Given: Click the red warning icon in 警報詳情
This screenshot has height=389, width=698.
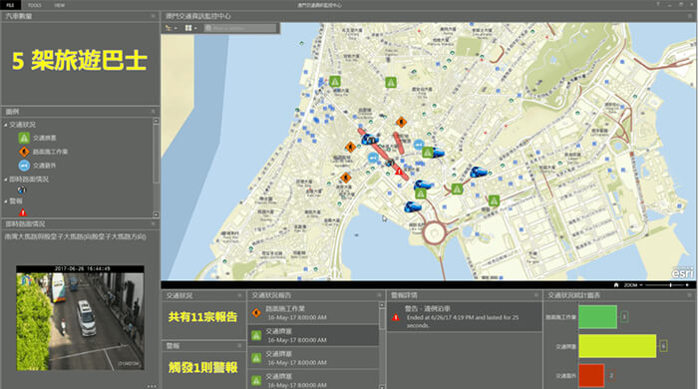Looking at the screenshot, I should pos(395,317).
